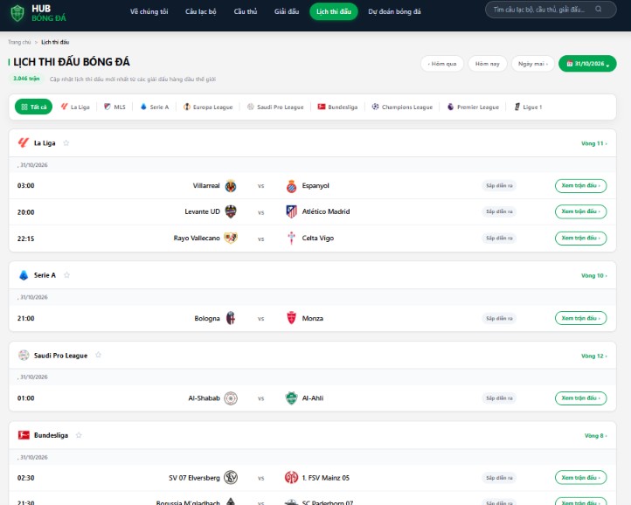This screenshot has height=505, width=631.
Task: Filter fixtures by Saudi Pro League tab
Action: (275, 107)
